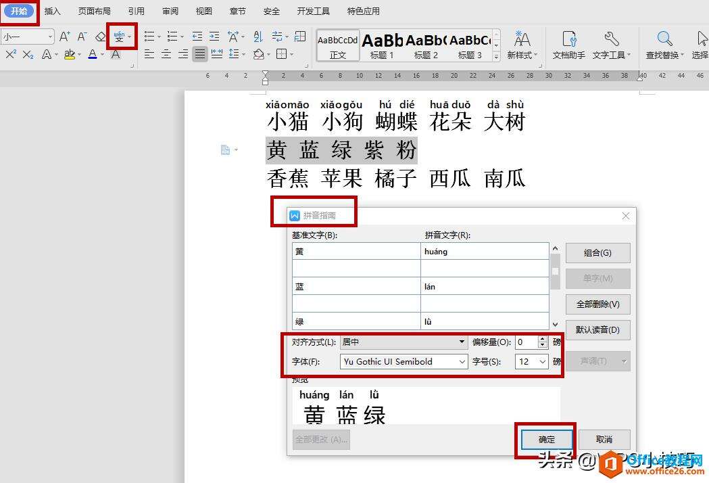This screenshot has height=483, width=709.
Task: Open 文档助手 from the ribbon
Action: [x=568, y=39]
